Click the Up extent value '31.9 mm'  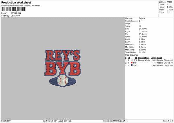click(x=143, y=34)
